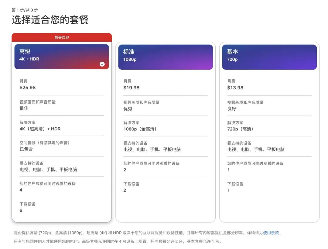Click the 第 1 步/共 3 步 step indicator
The width and height of the screenshot is (328, 249).
tap(25, 10)
